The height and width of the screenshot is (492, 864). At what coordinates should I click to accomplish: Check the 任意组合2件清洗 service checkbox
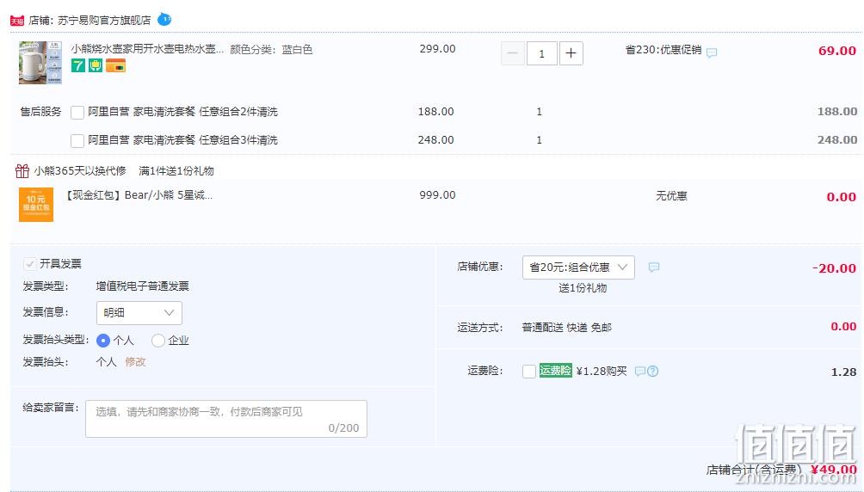(x=77, y=113)
